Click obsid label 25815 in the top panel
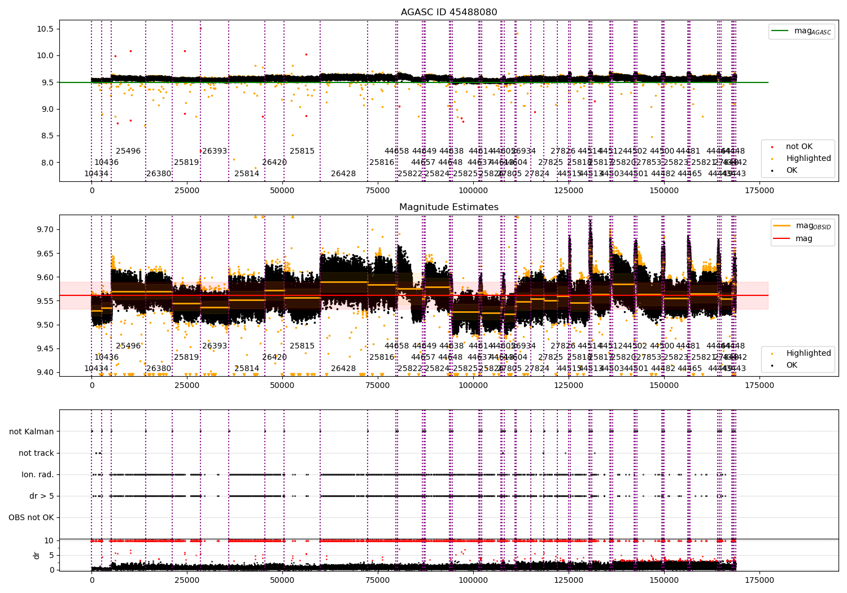The width and height of the screenshot is (847, 593). coord(302,151)
